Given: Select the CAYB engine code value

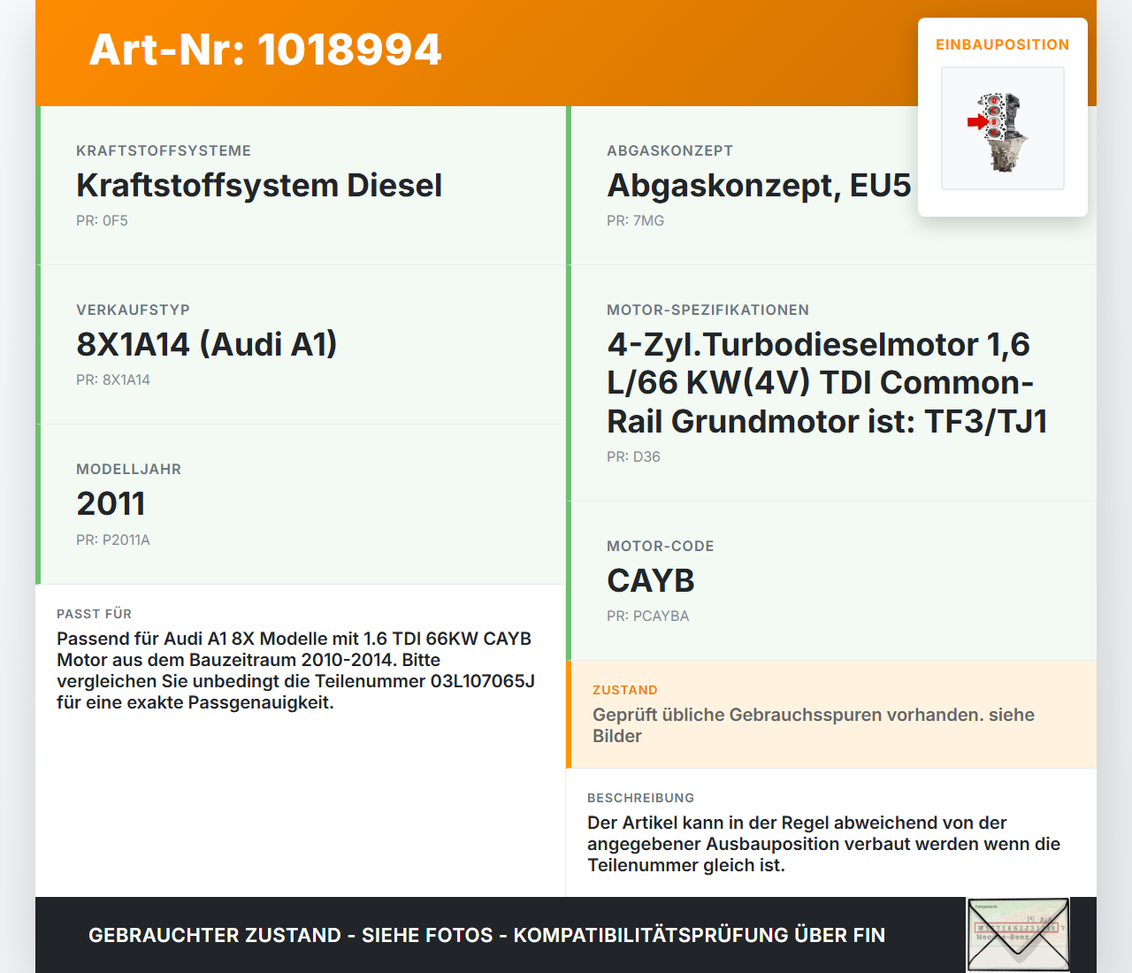Looking at the screenshot, I should pos(651,580).
